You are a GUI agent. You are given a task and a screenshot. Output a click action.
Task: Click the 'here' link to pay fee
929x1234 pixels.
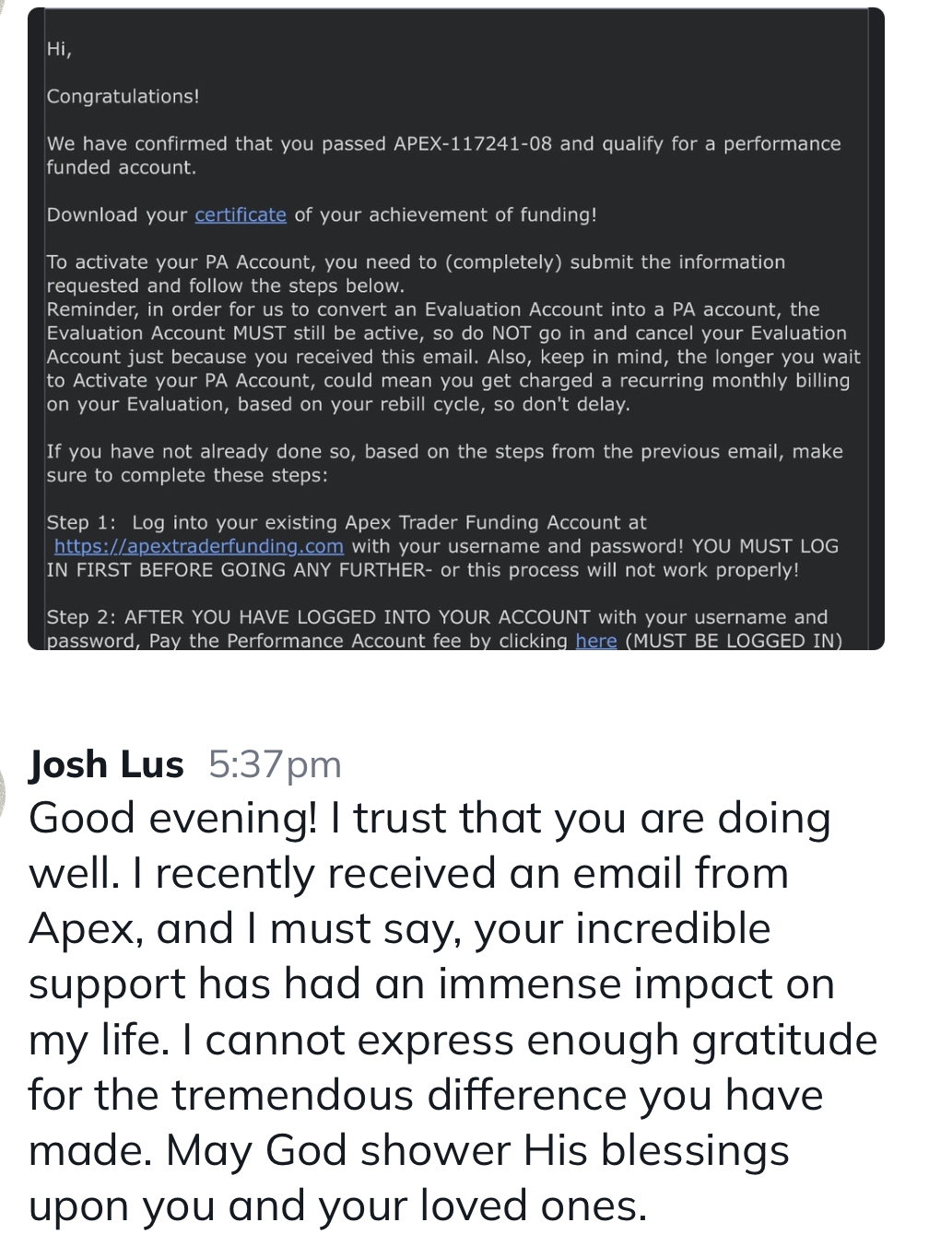pyautogui.click(x=595, y=640)
